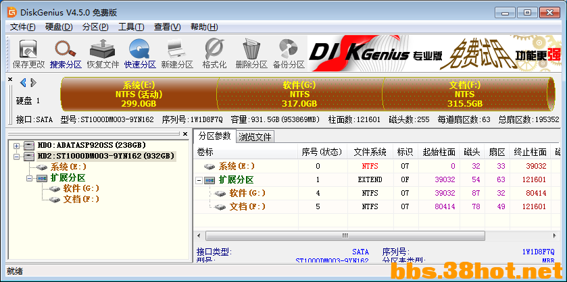Open the 文件(F) menu

[23, 27]
